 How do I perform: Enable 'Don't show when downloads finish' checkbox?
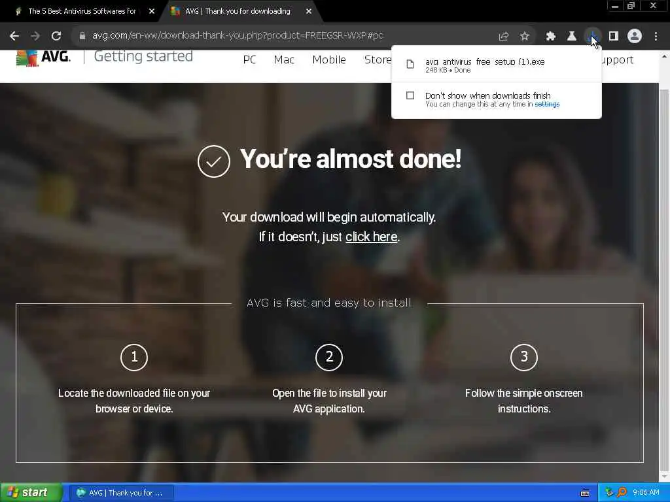click(410, 95)
